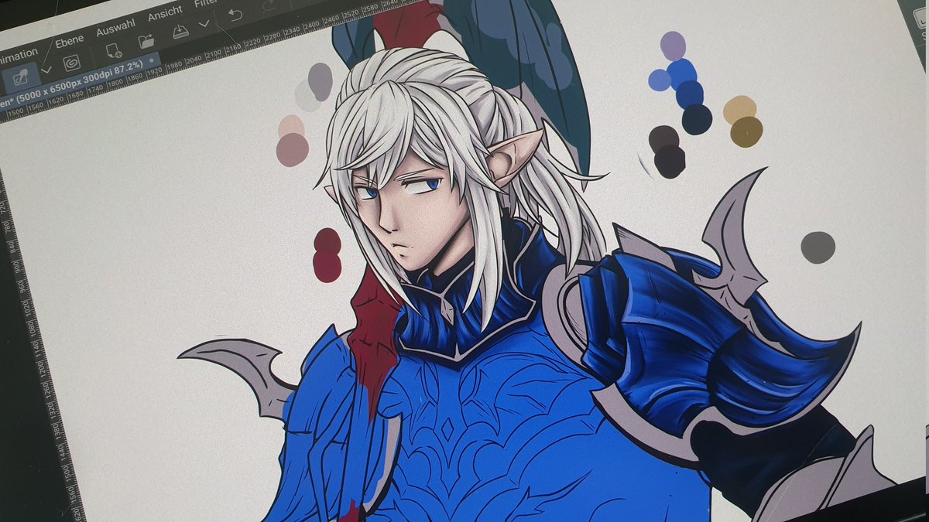
Task: Sample the olive-gold color dab on the canvas
Action: 746,131
